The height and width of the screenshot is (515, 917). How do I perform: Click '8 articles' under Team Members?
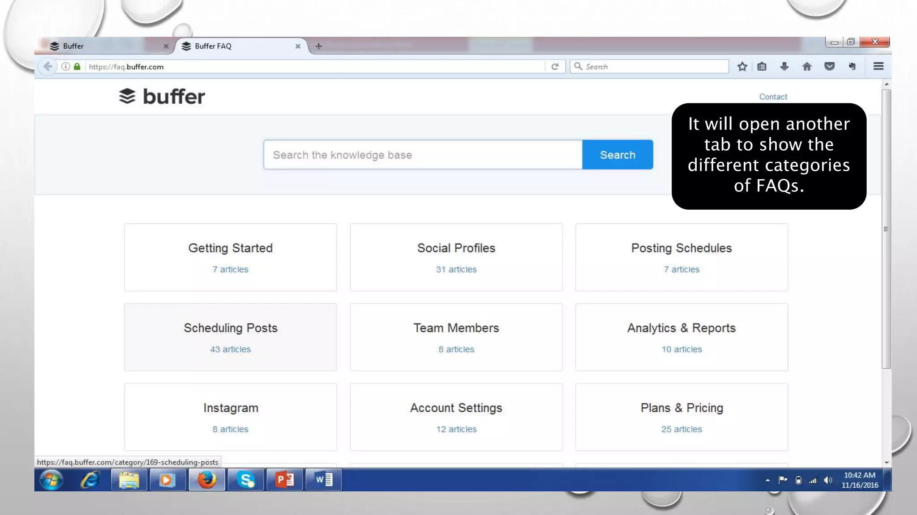coord(456,349)
